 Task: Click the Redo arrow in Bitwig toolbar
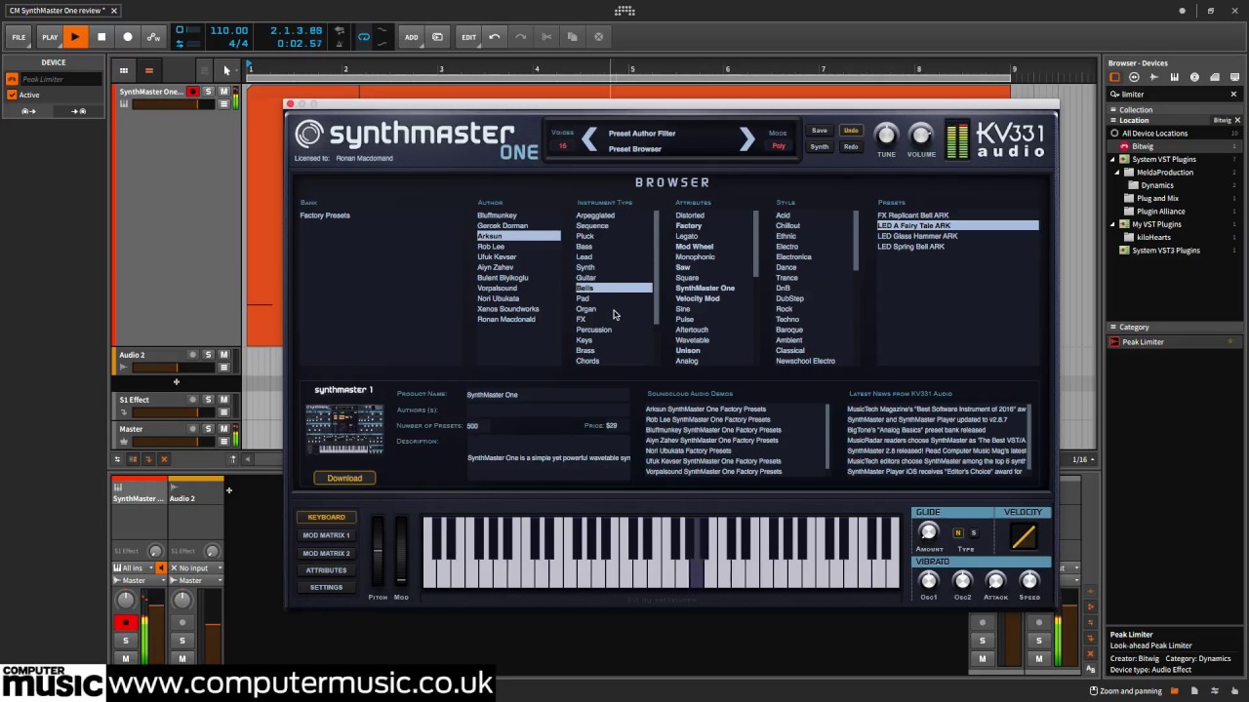point(521,37)
